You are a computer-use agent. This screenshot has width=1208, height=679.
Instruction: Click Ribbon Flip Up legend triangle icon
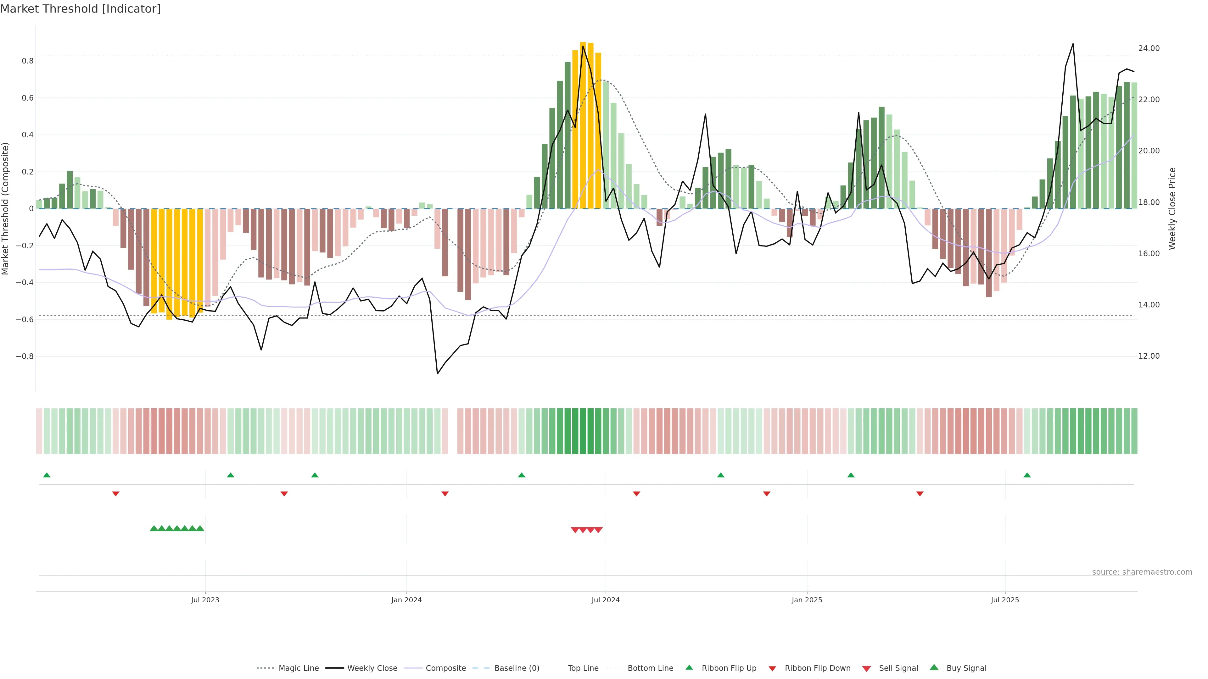[x=689, y=667]
